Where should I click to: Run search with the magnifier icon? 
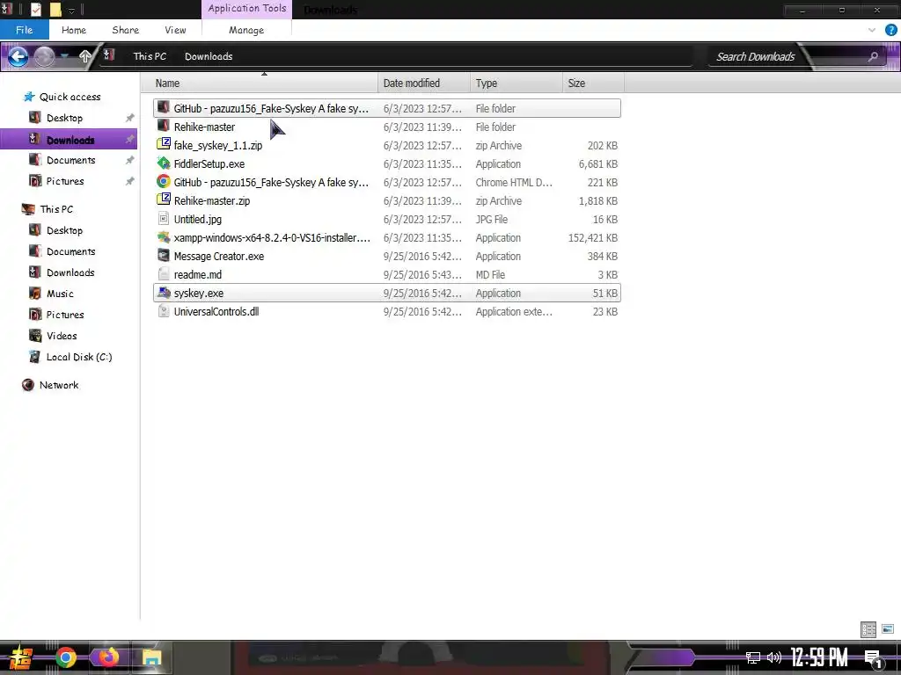(x=873, y=56)
